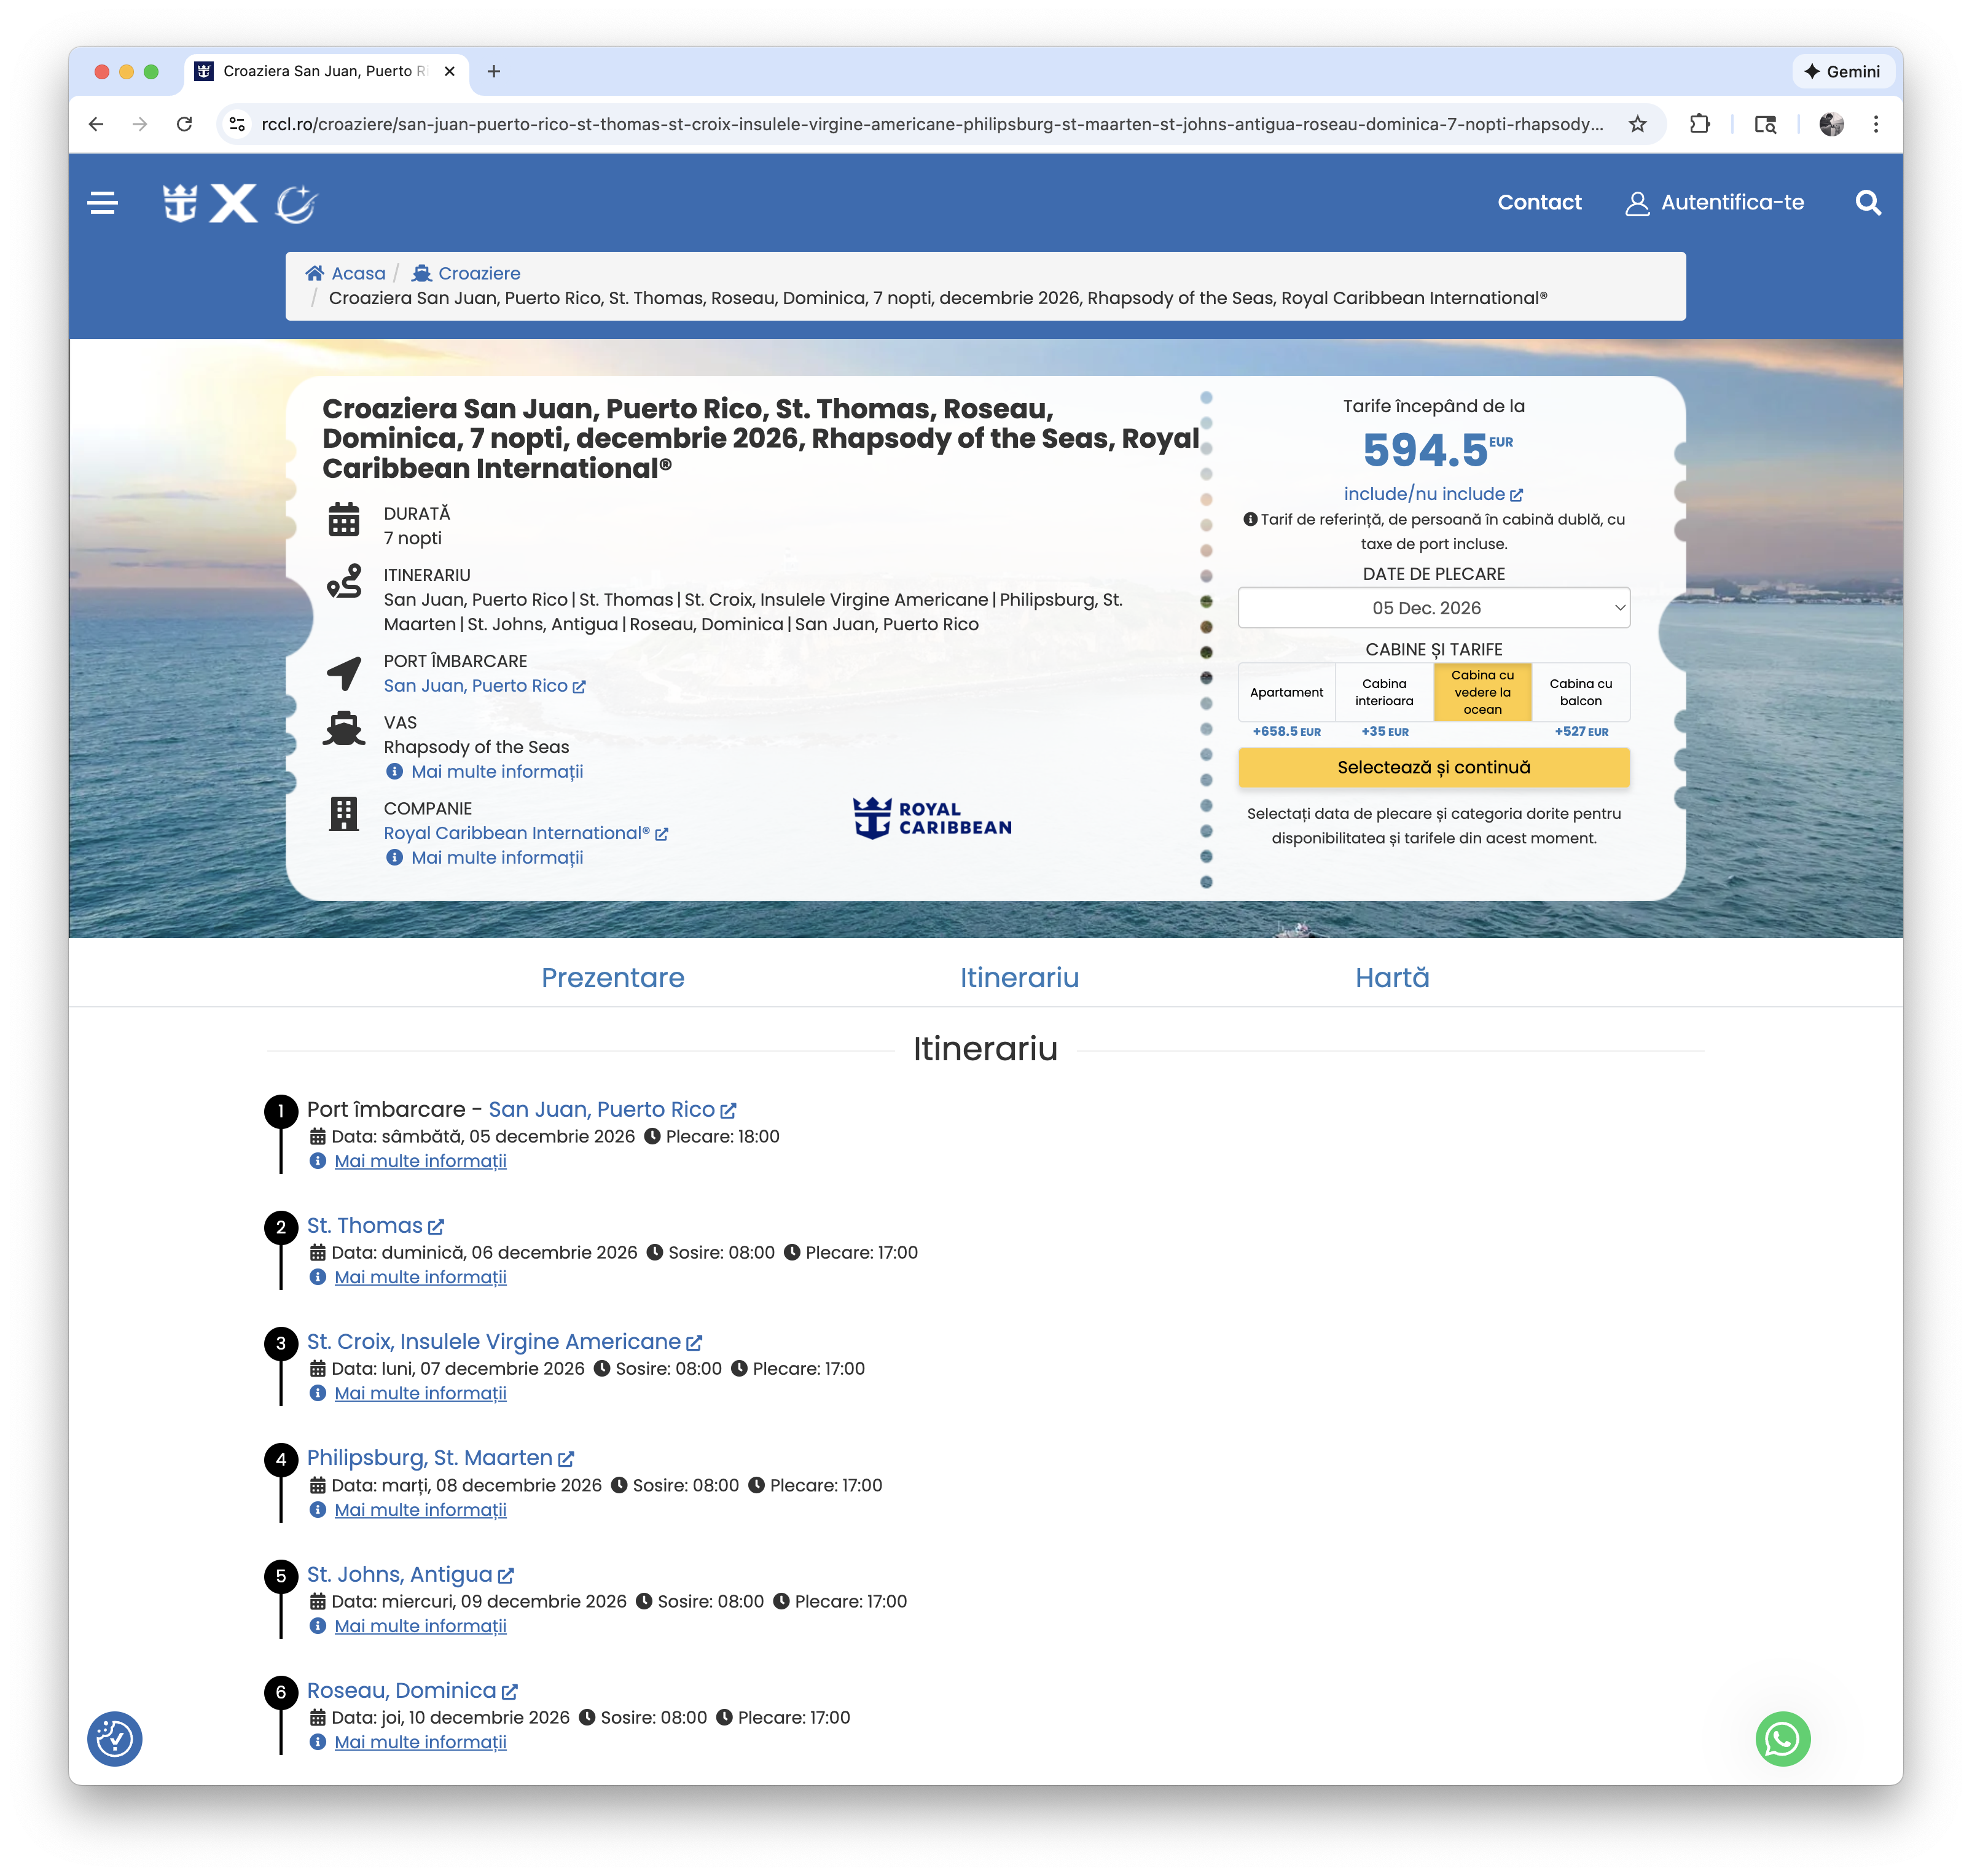Image resolution: width=1972 pixels, height=1876 pixels.
Task: Open the hamburger navigation menu
Action: [x=102, y=203]
